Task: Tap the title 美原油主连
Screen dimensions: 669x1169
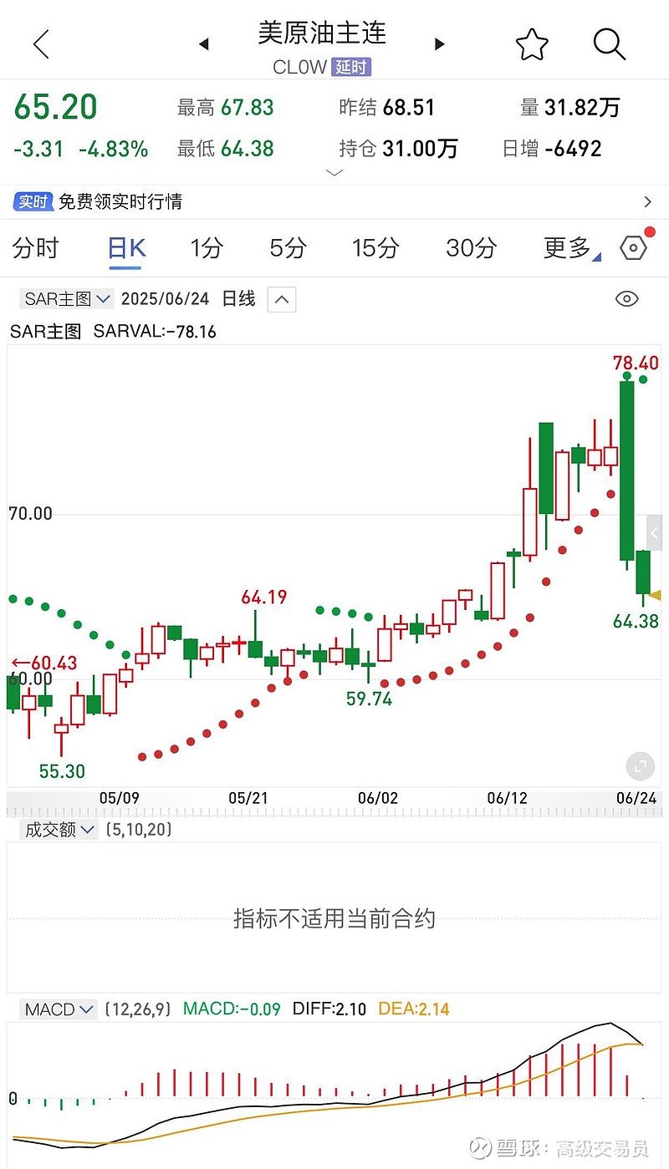Action: coord(322,32)
